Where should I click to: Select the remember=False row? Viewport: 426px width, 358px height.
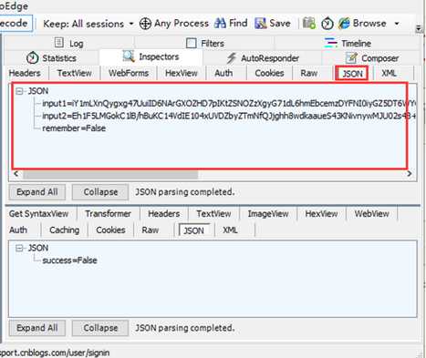point(74,128)
